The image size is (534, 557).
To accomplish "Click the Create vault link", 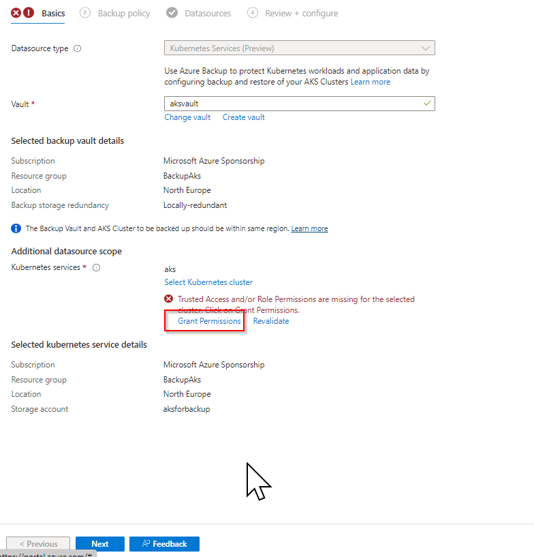I will (243, 117).
